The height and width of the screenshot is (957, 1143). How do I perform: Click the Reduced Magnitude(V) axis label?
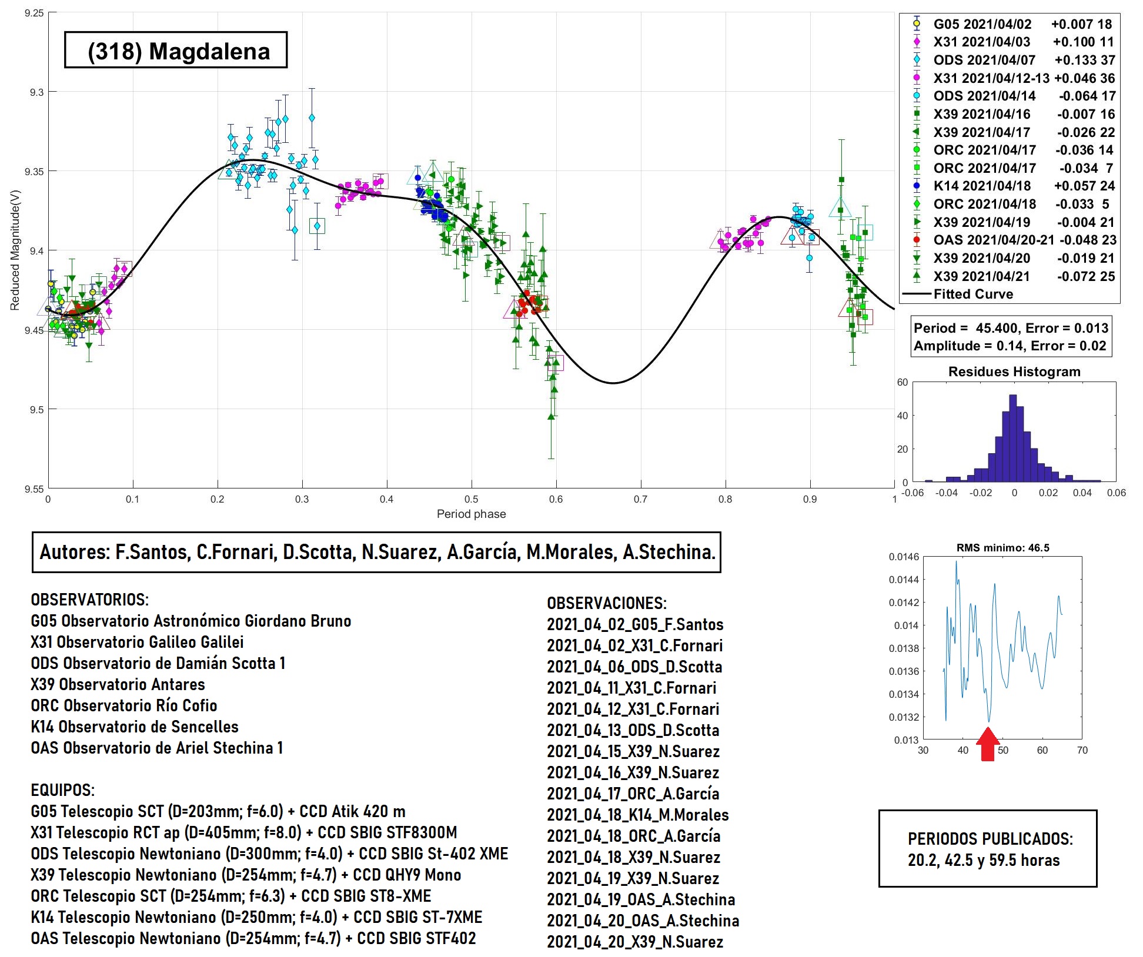pyautogui.click(x=15, y=250)
